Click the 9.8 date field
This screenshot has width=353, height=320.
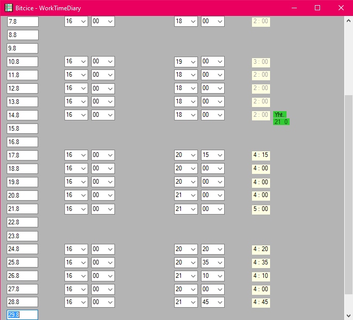pyautogui.click(x=22, y=48)
